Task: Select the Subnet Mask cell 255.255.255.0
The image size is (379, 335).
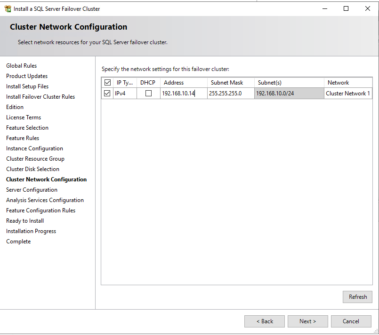Action: (231, 93)
